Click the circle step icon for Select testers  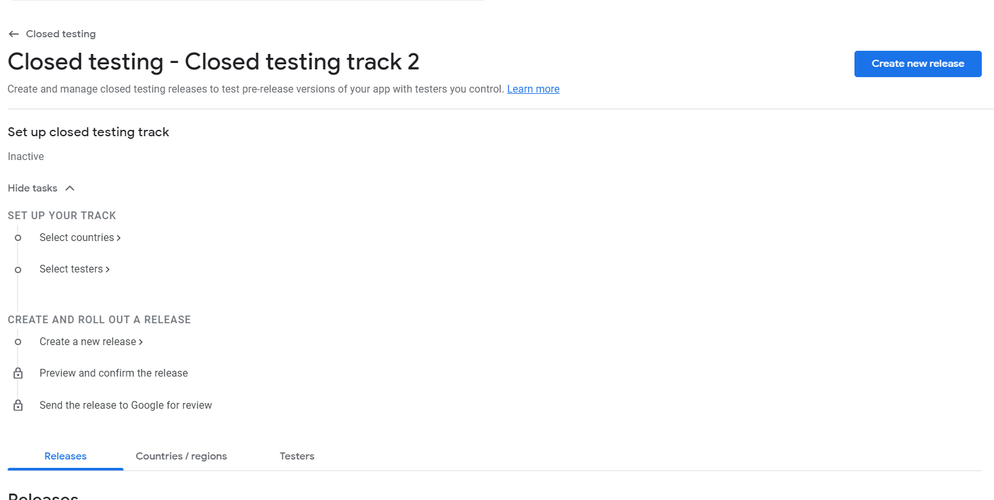pos(18,270)
